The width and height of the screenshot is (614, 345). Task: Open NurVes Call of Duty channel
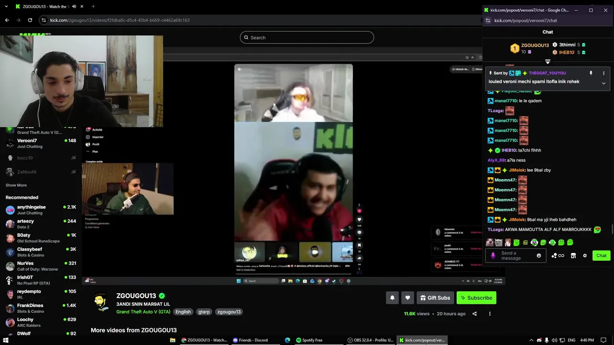coord(41,266)
